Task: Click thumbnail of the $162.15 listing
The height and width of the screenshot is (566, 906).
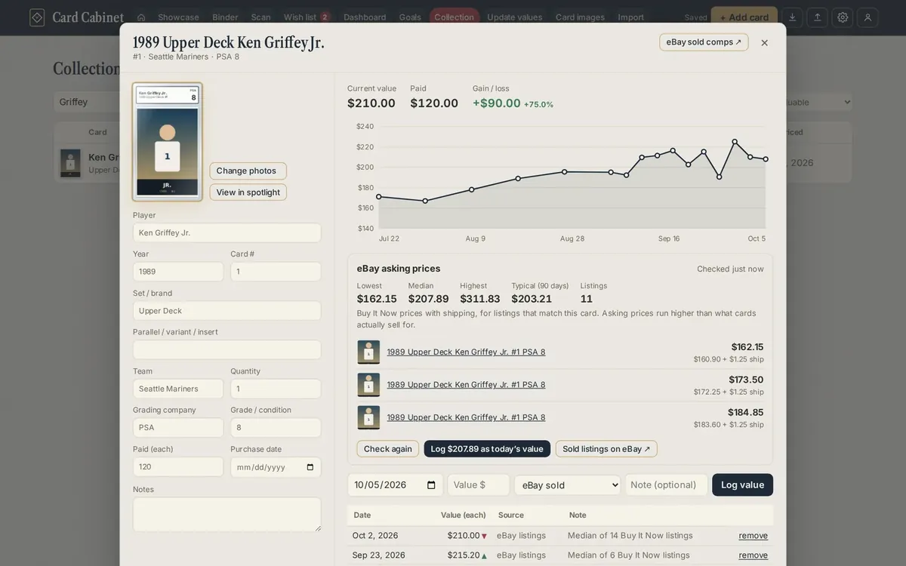Action: (x=368, y=352)
